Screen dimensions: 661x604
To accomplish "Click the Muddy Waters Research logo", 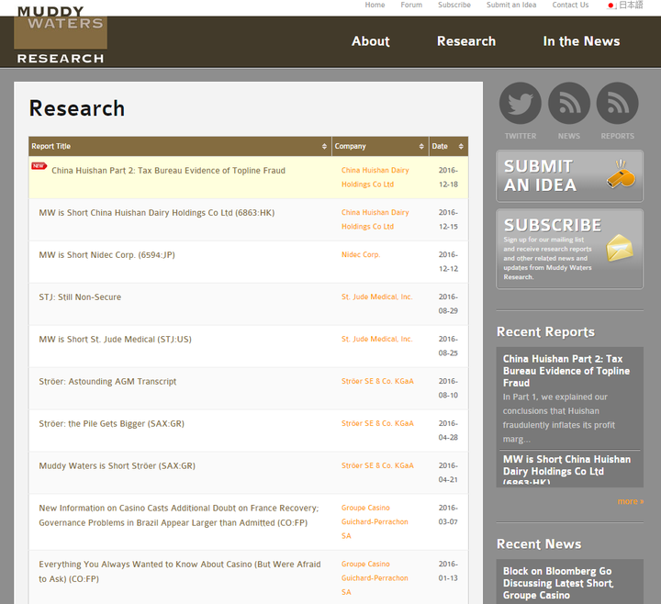I will [61, 35].
